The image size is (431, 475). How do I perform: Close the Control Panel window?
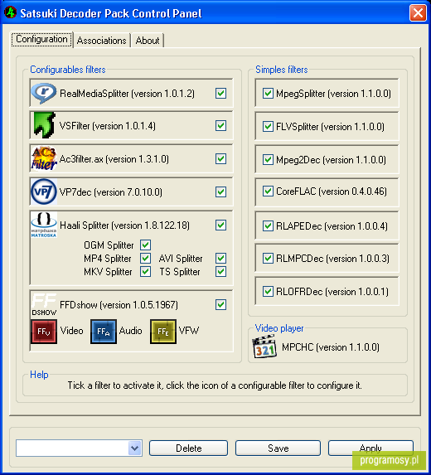tap(418, 13)
